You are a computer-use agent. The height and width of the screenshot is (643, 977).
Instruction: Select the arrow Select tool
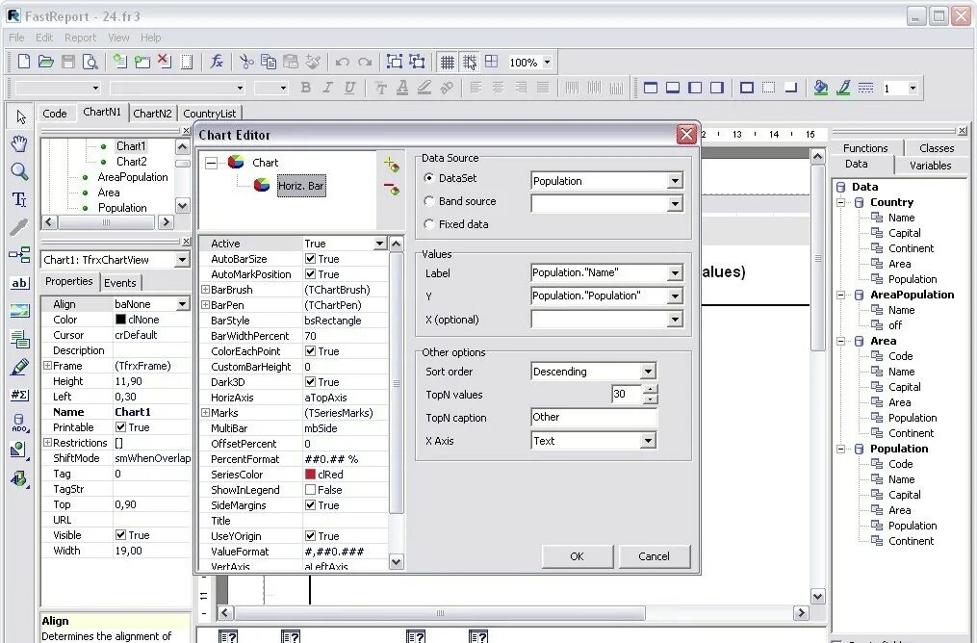pyautogui.click(x=20, y=116)
